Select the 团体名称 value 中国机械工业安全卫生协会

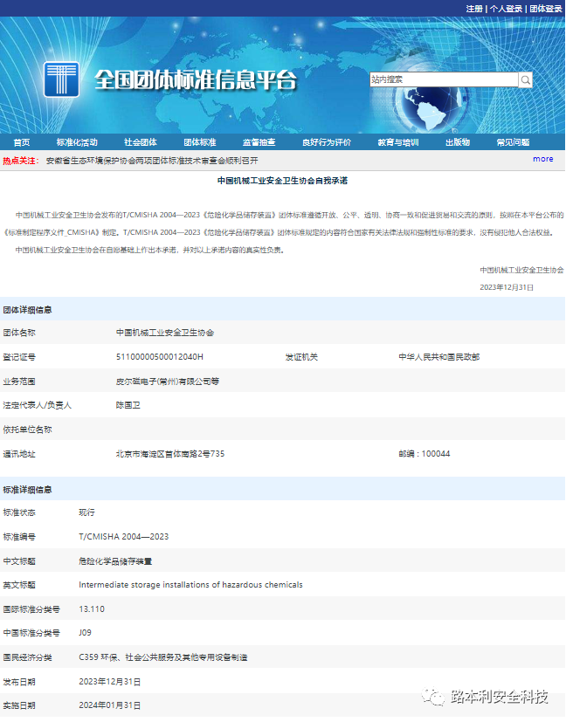pos(165,333)
